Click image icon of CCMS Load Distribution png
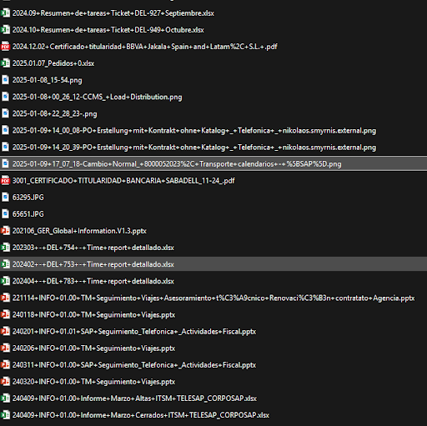The image size is (427, 426). tap(5, 97)
